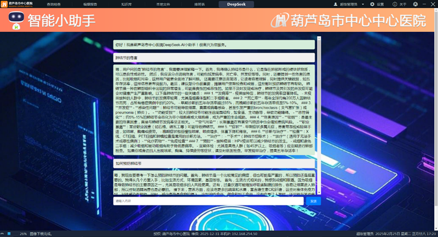Image resolution: width=438 pixels, height=237 pixels.
Task: Click the 图像下载完成 status message
Action: 41,234
